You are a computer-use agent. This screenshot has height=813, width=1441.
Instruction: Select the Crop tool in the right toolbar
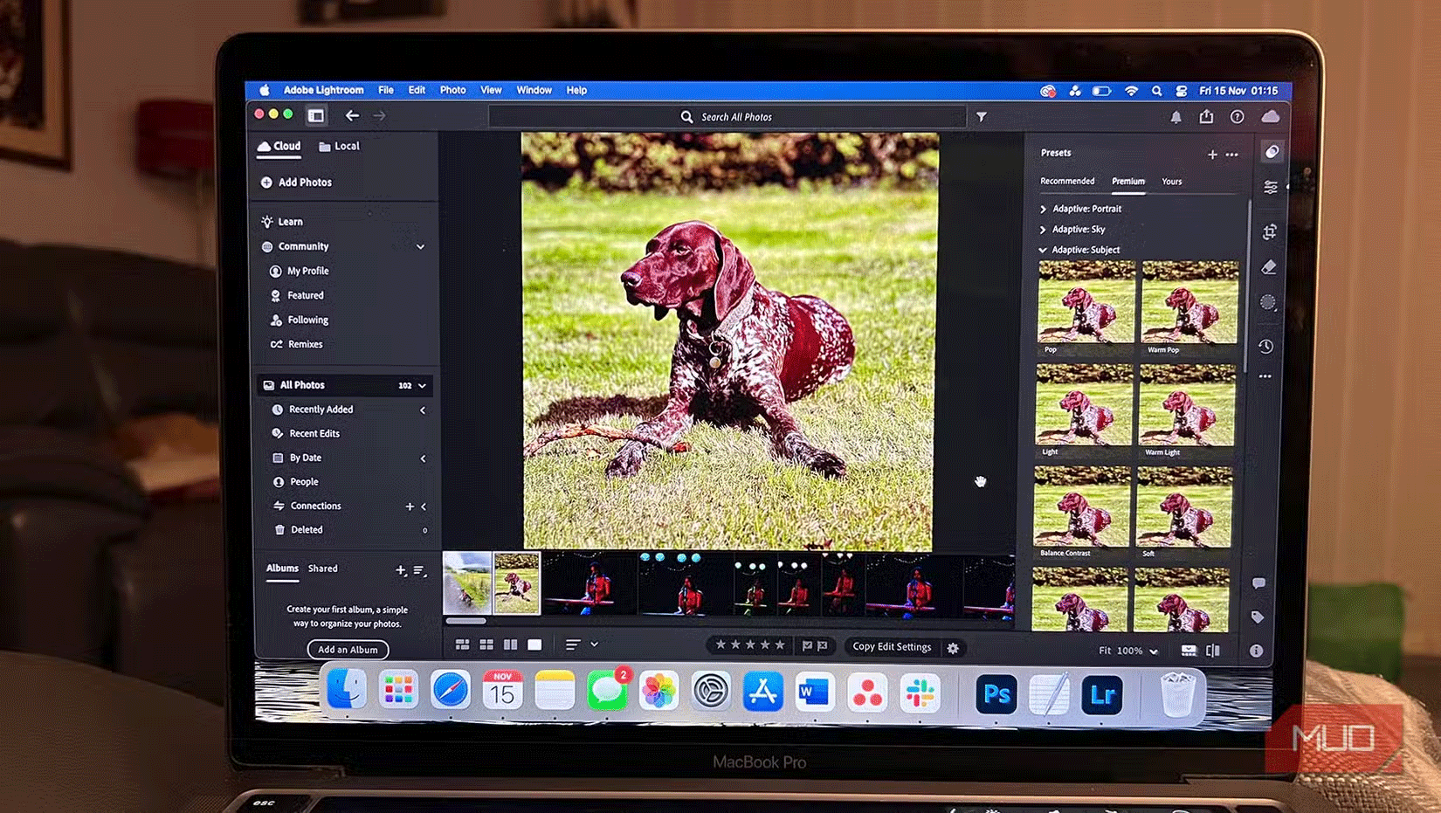pyautogui.click(x=1271, y=231)
